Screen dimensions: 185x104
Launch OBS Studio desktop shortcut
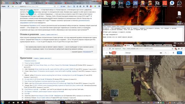(x=179, y=3)
